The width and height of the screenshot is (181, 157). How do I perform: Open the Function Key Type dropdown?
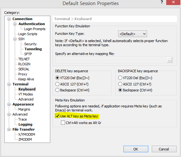click(x=133, y=34)
